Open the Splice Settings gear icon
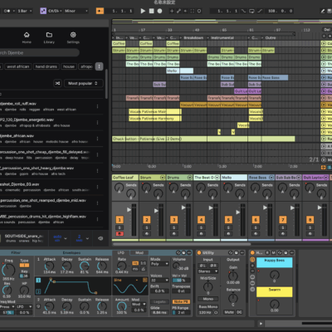Screen dimensions: 332x332 (x=73, y=35)
